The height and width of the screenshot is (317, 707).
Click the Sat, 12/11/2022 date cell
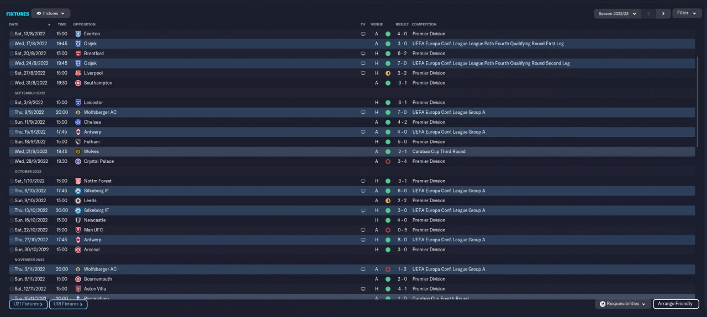pos(31,289)
